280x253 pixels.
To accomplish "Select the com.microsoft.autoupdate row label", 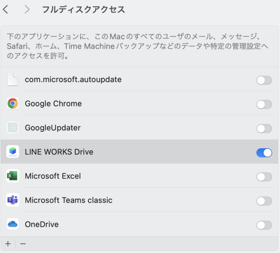I will point(73,80).
